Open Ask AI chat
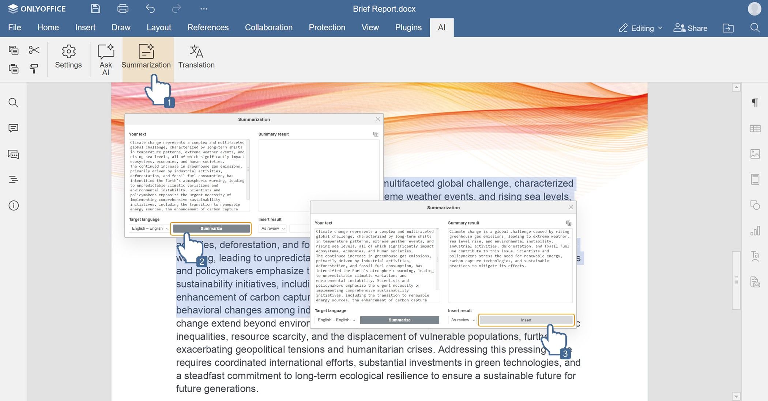768x401 pixels. click(x=106, y=59)
